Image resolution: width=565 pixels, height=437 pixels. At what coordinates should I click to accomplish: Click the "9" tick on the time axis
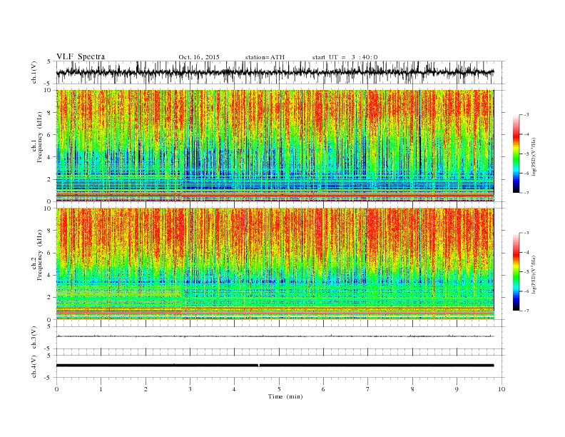457,389
